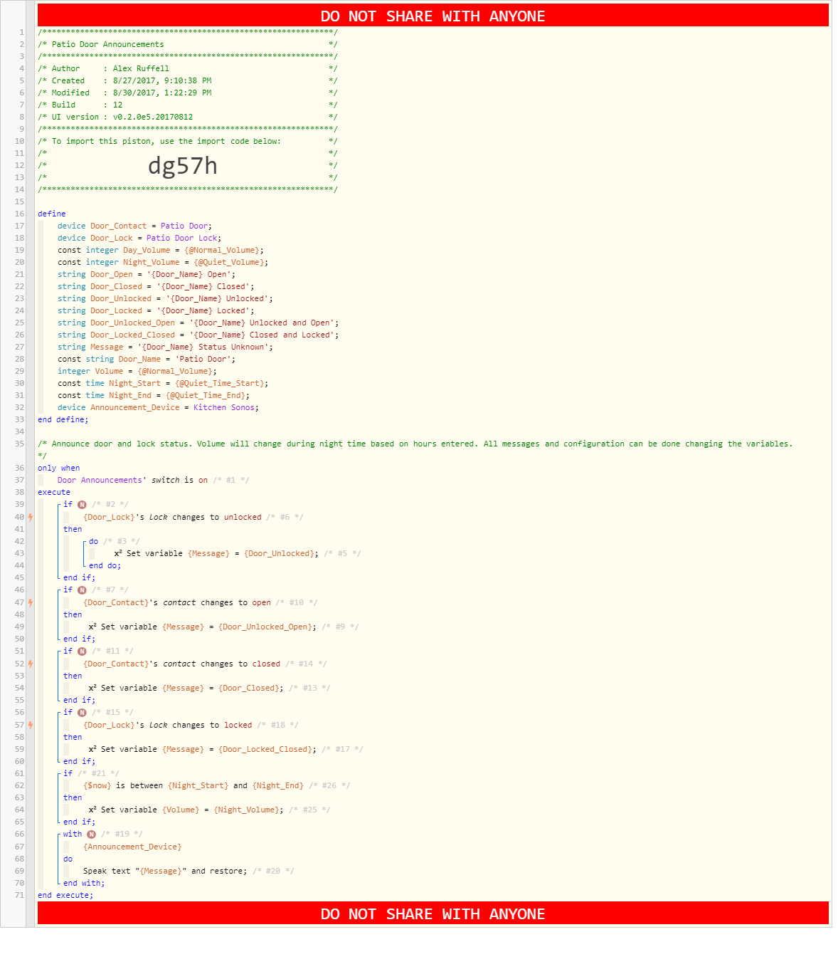838x979 pixels.
Task: Select device Door_Lock = Patio Door Lock line
Action: pos(139,238)
